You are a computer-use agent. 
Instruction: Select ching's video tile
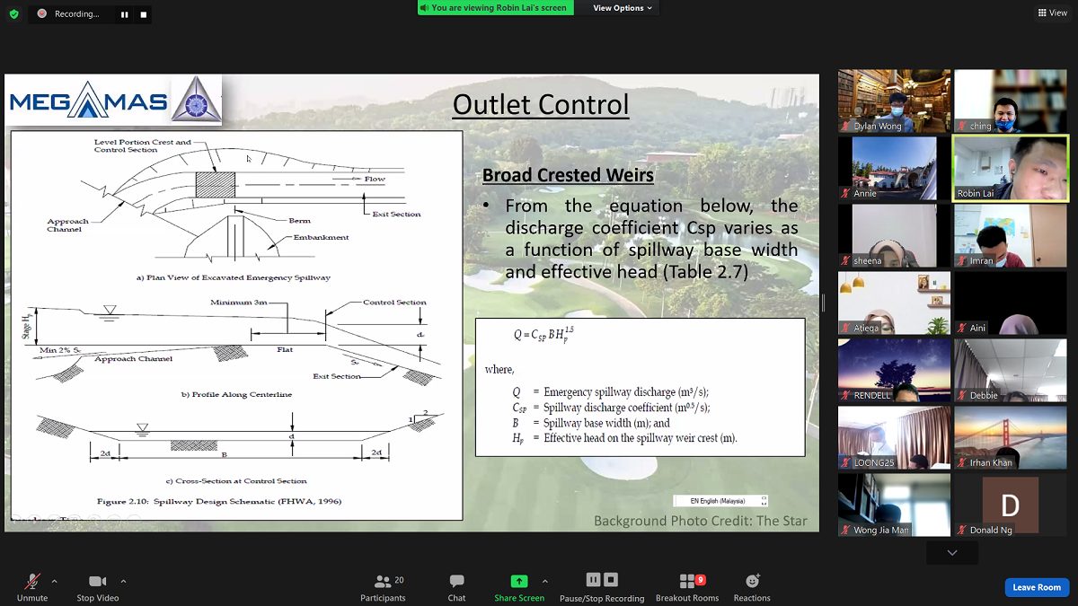1010,101
